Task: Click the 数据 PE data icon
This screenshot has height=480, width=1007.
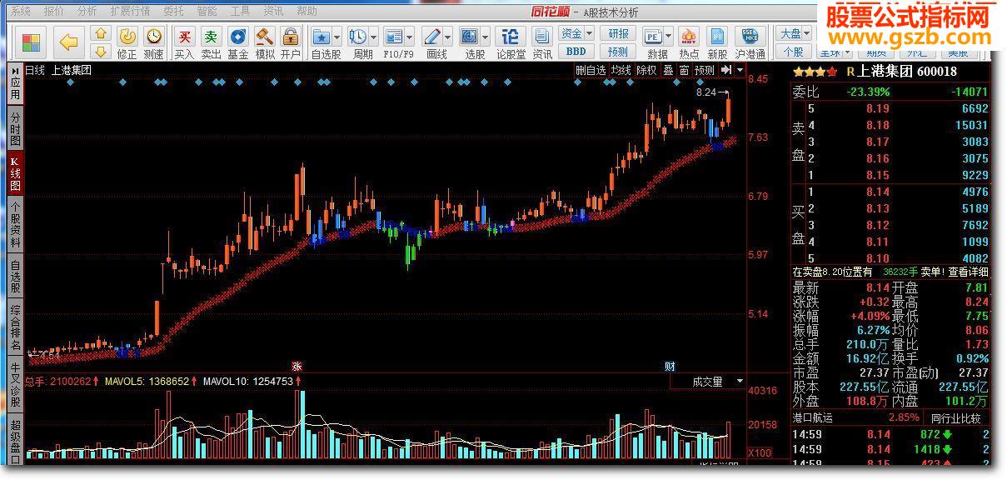Action: click(x=653, y=37)
